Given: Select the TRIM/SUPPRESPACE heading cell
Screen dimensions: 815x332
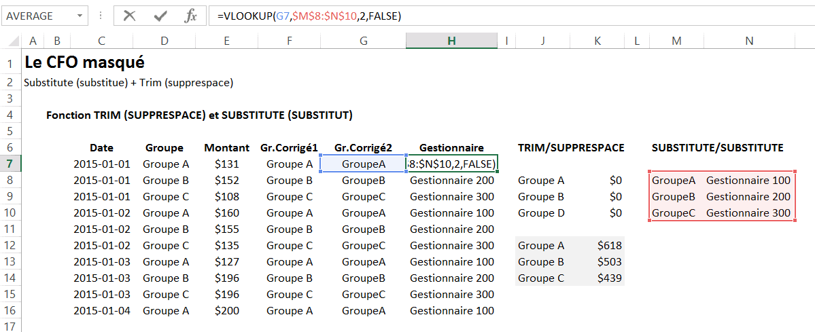Looking at the screenshot, I should click(570, 147).
